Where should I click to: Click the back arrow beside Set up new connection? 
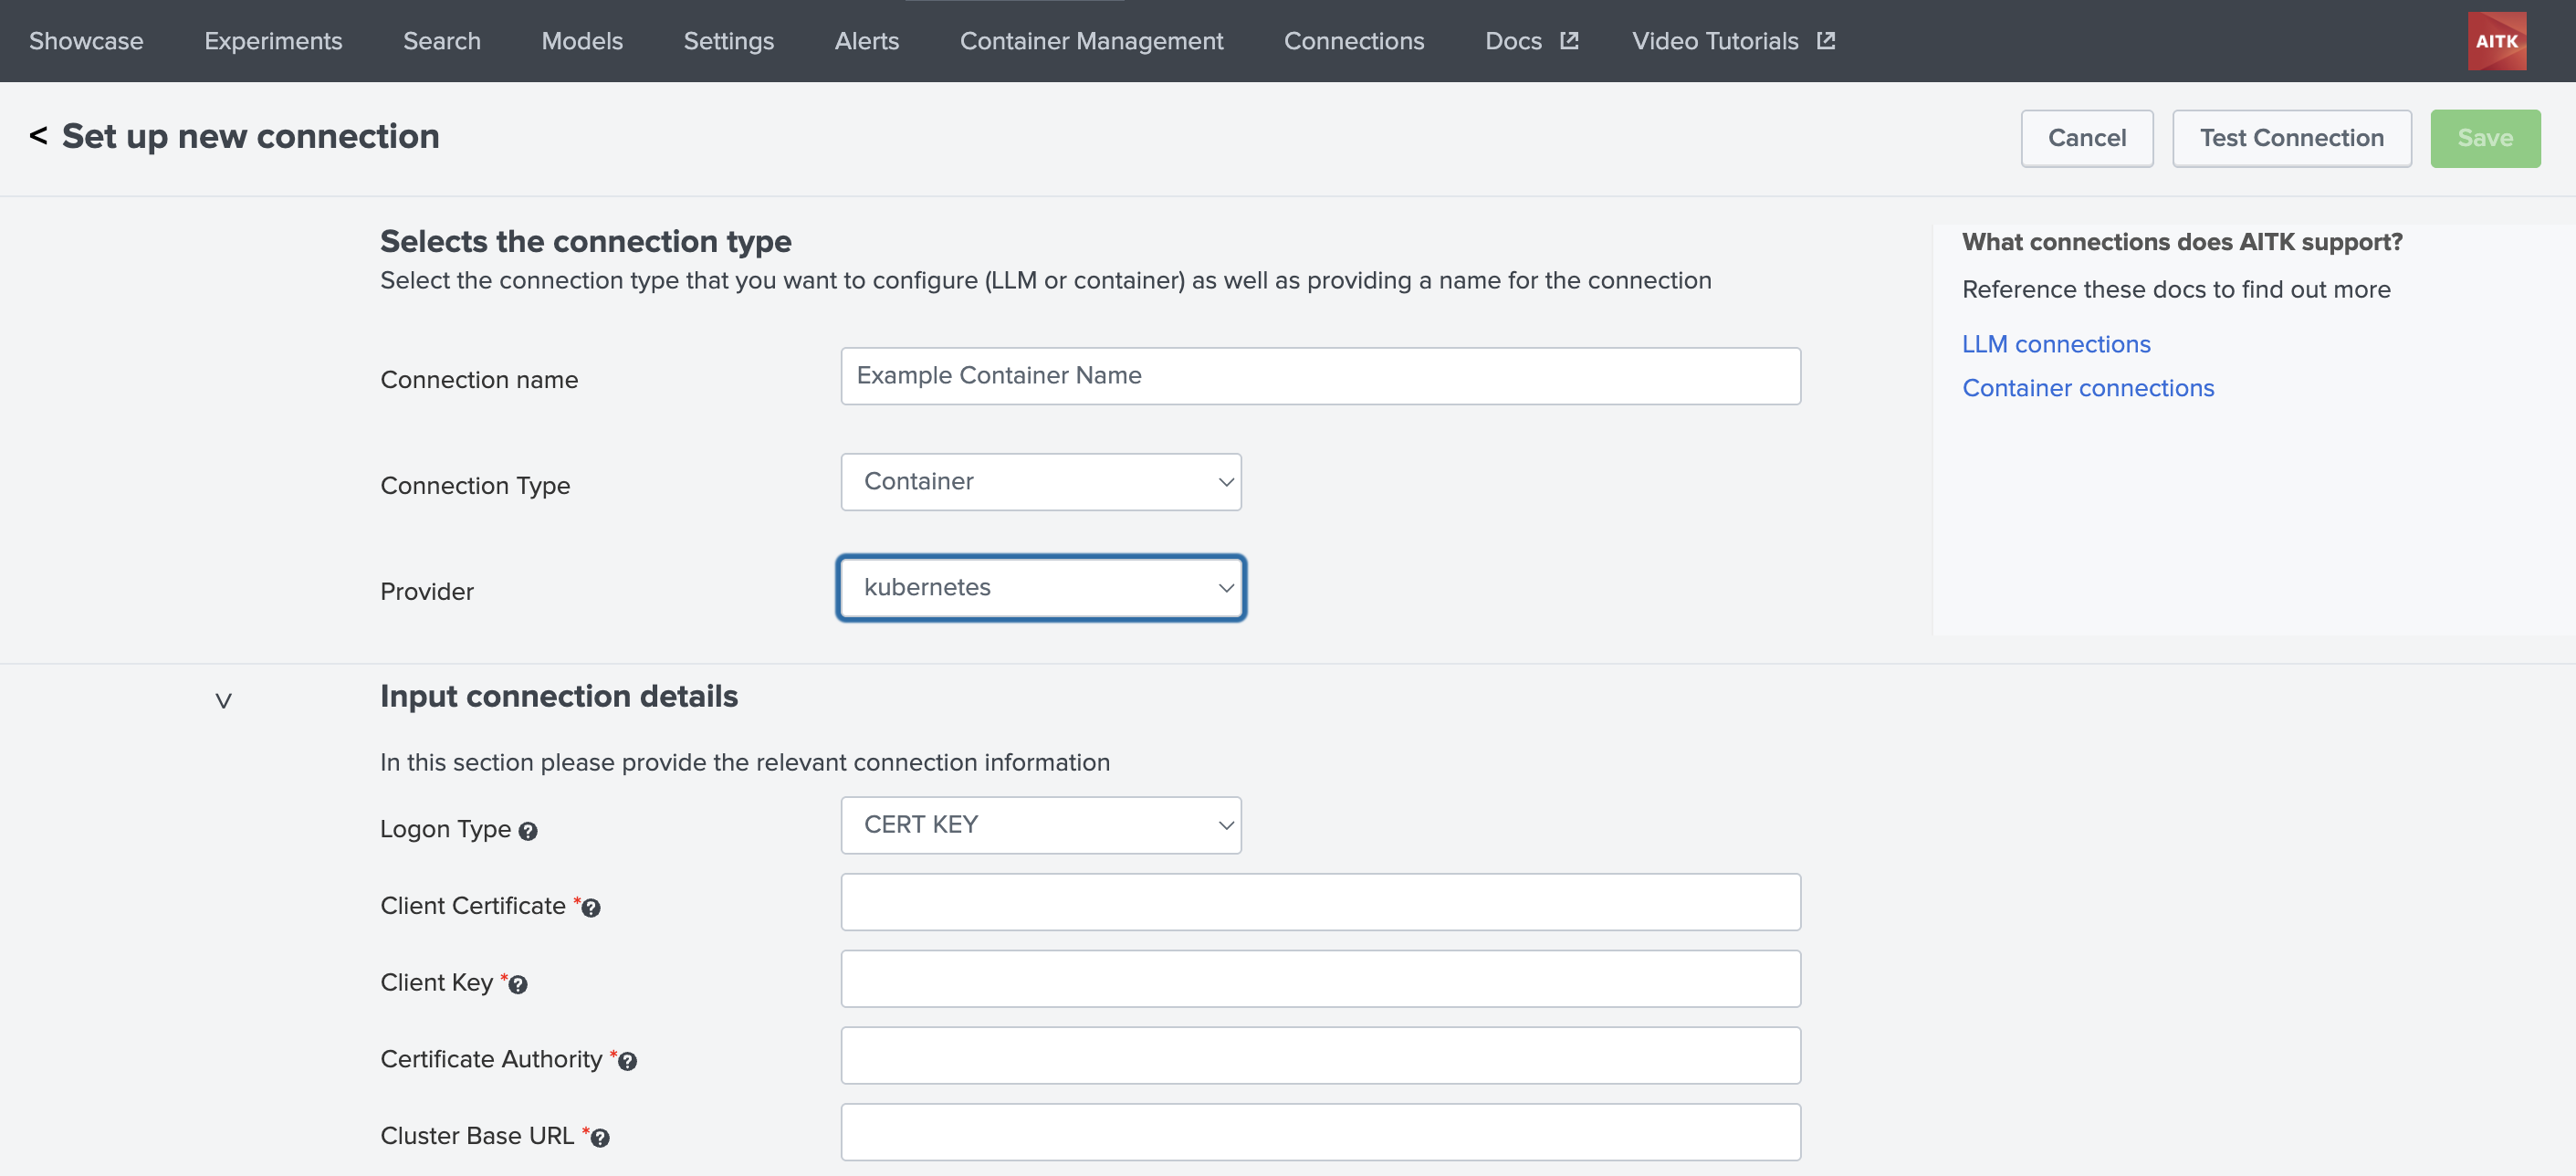pyautogui.click(x=38, y=136)
